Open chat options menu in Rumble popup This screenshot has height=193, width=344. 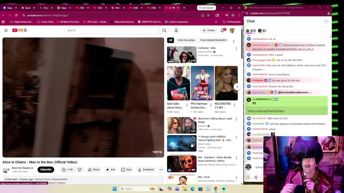click(326, 21)
